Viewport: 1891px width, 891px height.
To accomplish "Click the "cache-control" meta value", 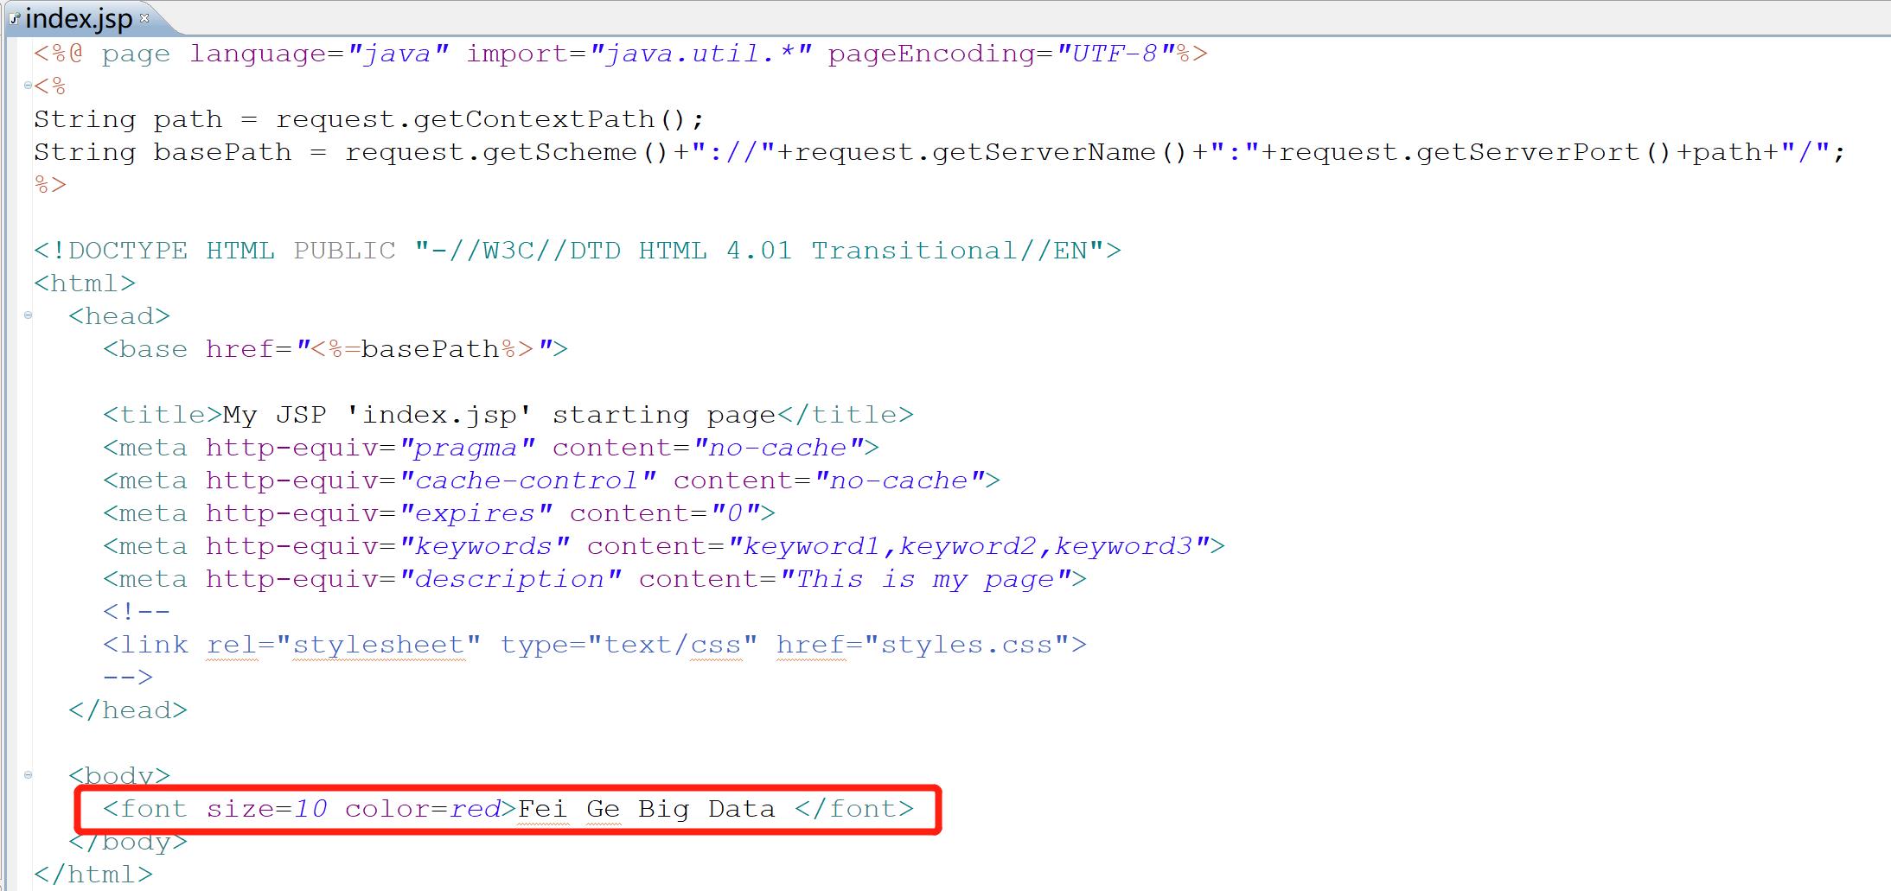I will pos(527,481).
